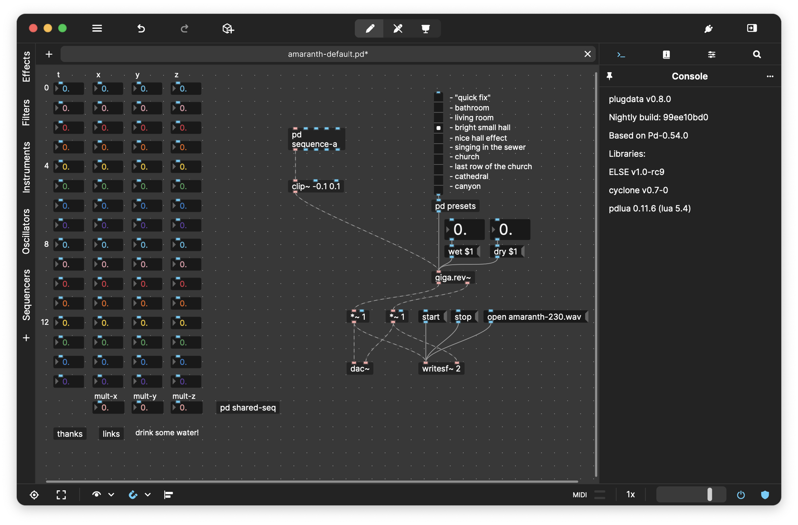The height and width of the screenshot is (525, 798).
Task: Open the Console options ellipsis menu
Action: (x=770, y=76)
